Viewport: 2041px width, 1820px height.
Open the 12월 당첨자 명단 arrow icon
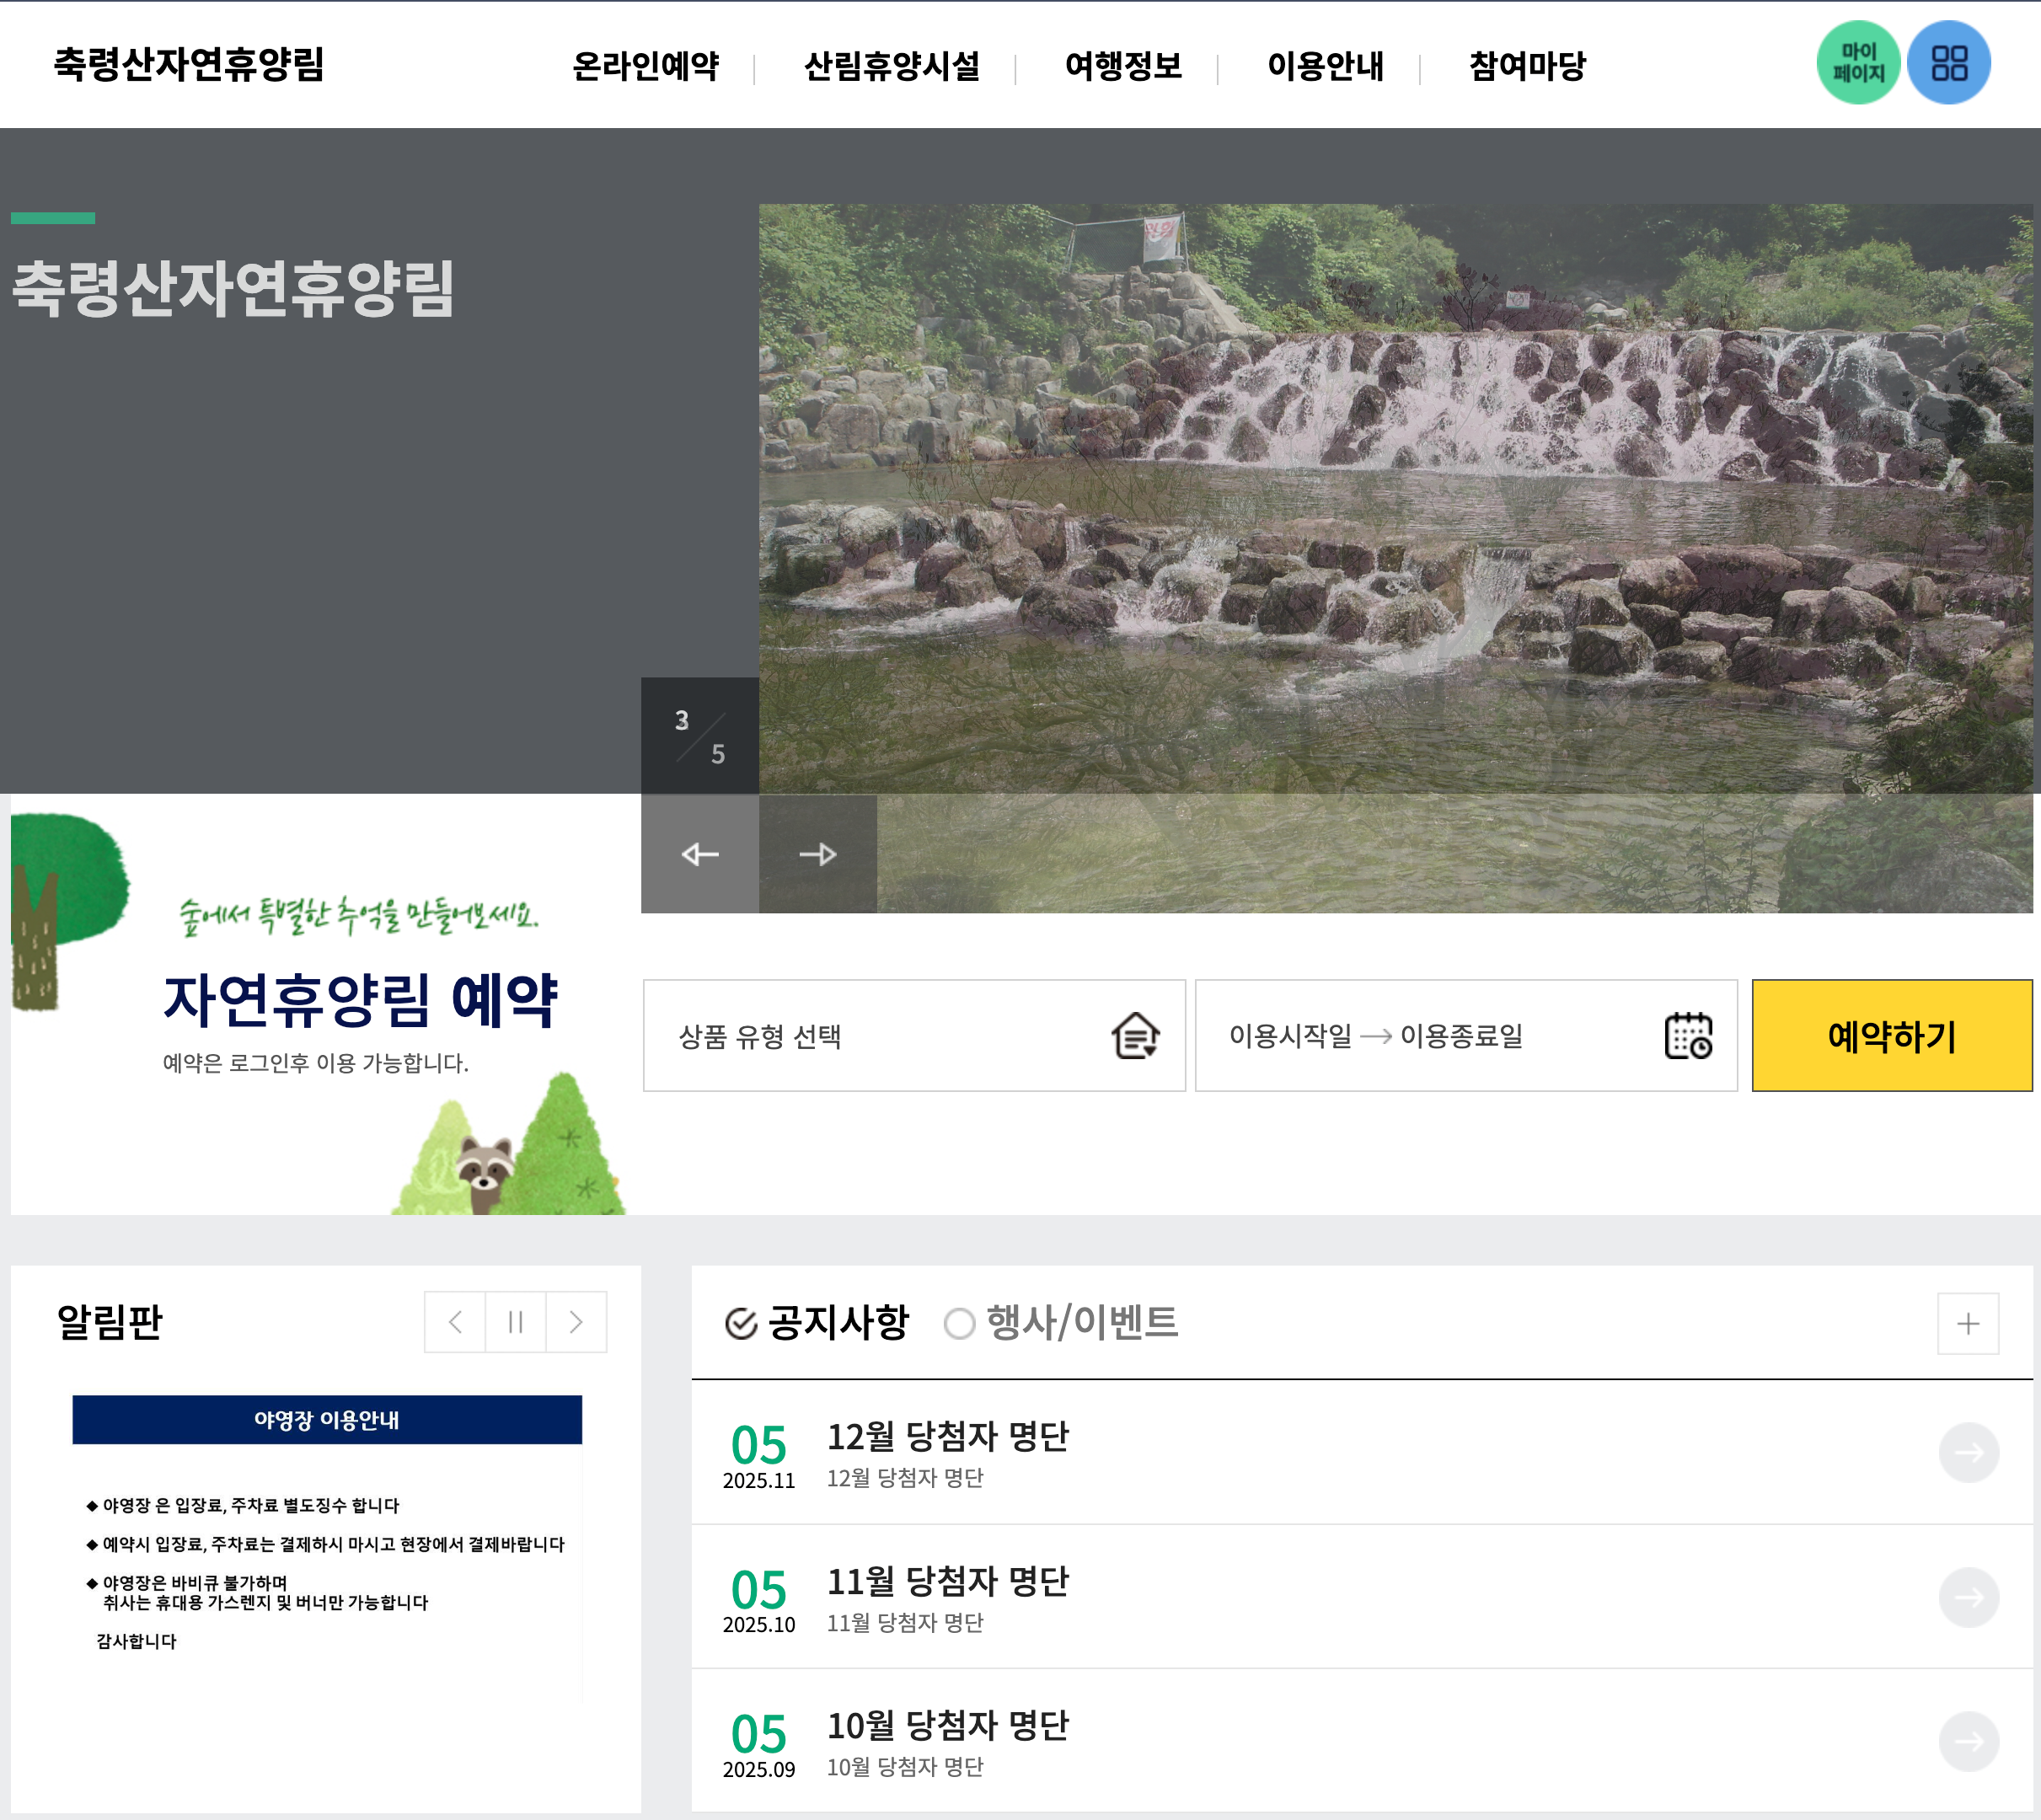point(1967,1452)
